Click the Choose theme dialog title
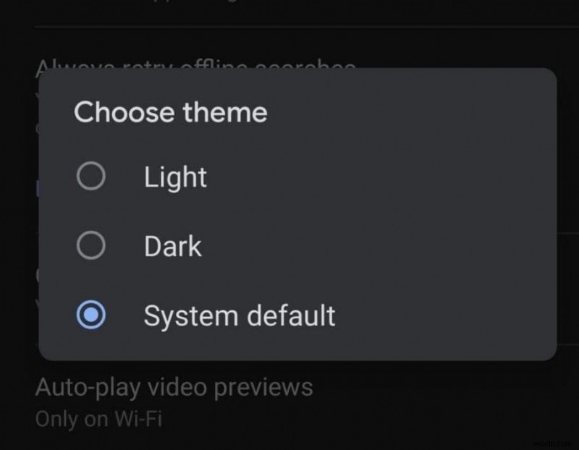The width and height of the screenshot is (579, 450). tap(171, 112)
